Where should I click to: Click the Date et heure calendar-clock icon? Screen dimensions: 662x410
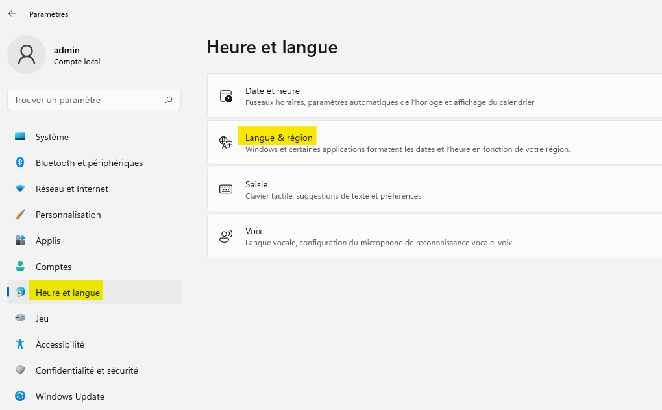pos(226,96)
